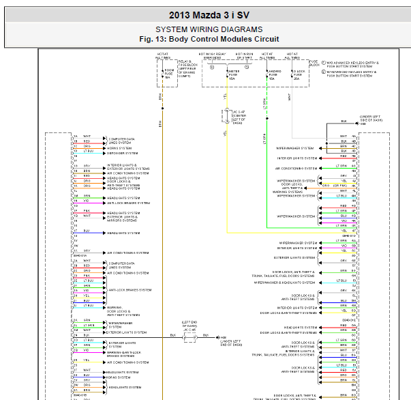Viewport: 411px width, 400px height.
Task: Click vertical 'WHT' label below D LOCK fuse
Action: point(289,97)
